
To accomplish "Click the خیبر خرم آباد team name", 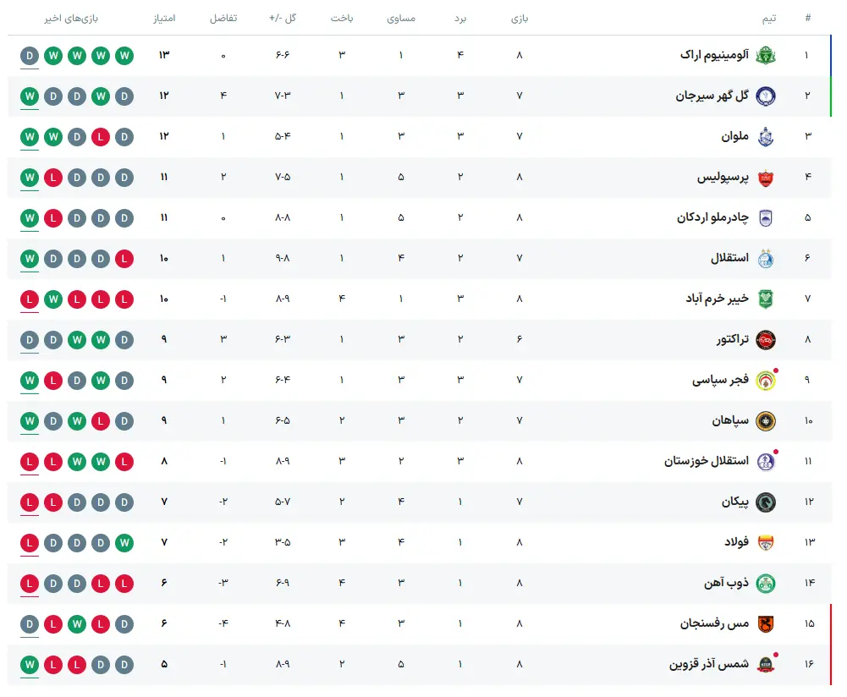I will (x=717, y=299).
